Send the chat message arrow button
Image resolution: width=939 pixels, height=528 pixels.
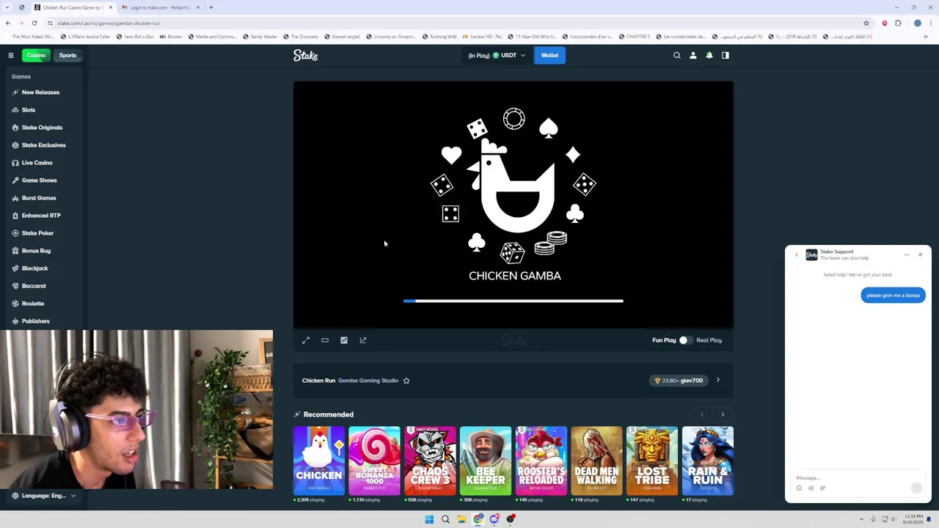click(x=916, y=488)
